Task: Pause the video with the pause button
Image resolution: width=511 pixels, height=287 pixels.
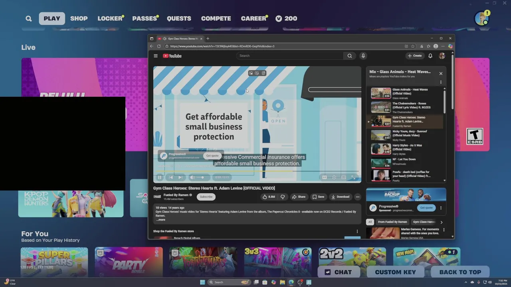Action: pos(160,177)
